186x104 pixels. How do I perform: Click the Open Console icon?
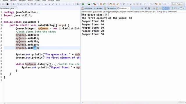181,8
